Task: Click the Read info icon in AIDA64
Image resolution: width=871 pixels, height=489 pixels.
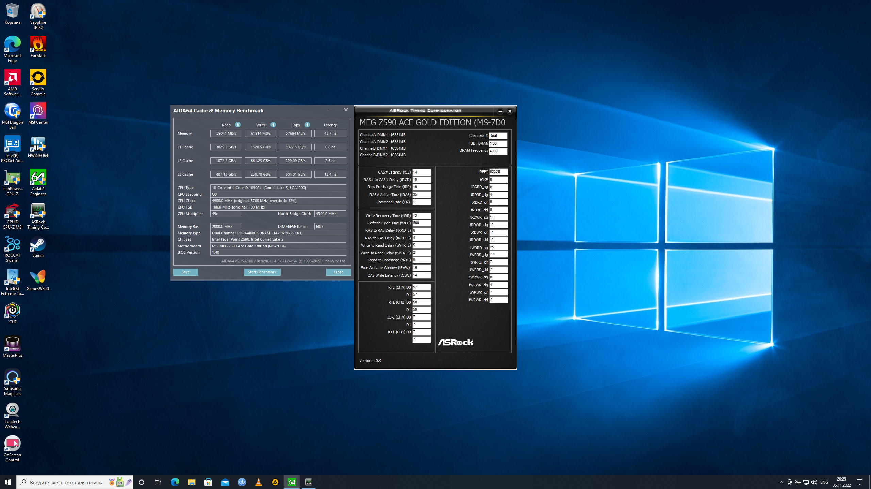Action: point(238,125)
